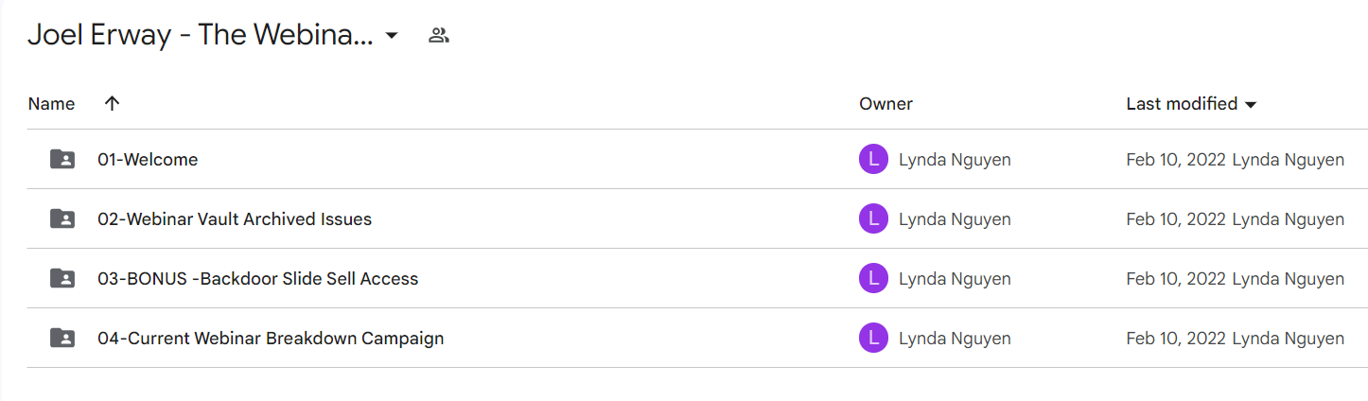Click the purple L avatar in the 04-Current Webinar row
1368x401 pixels.
[x=874, y=339]
